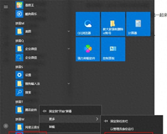Viewport: 167px width, 134px height.
Task: Click the 网易云音乐 folder icon
Action: [19, 127]
